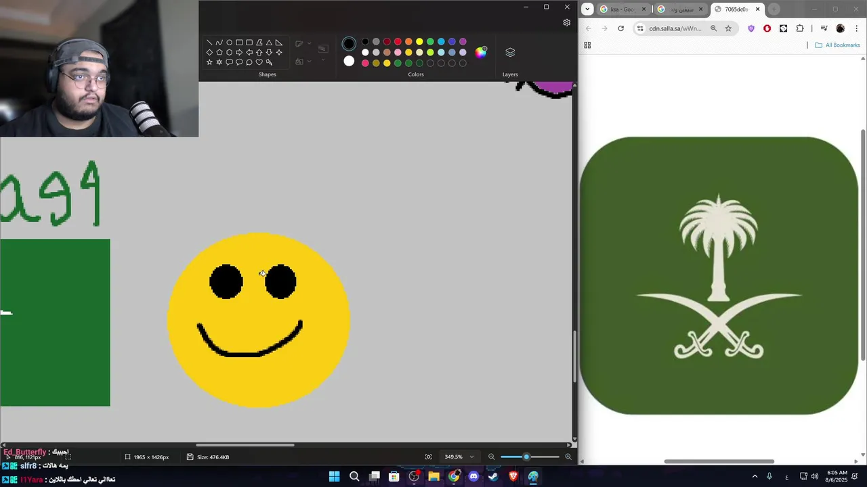Select the Hexagon shape tool
The height and width of the screenshot is (487, 867).
[229, 52]
